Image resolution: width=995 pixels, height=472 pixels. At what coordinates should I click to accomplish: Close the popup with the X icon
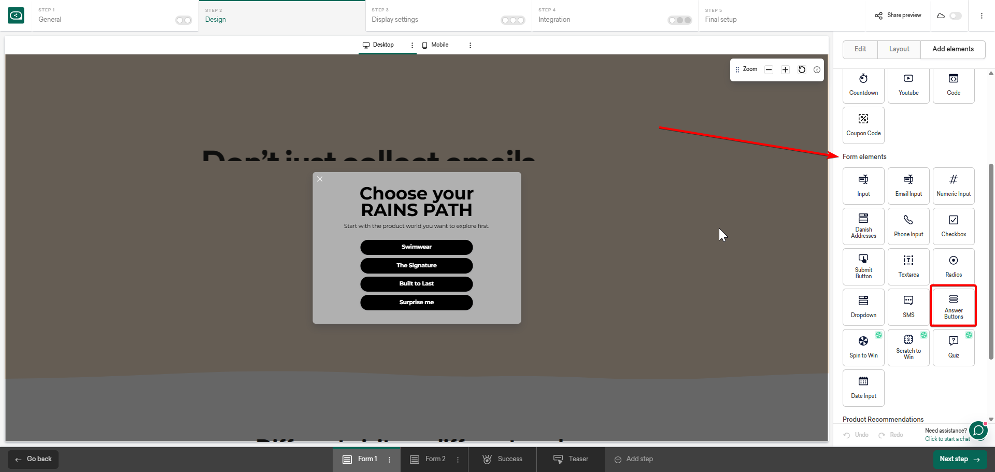coord(320,179)
